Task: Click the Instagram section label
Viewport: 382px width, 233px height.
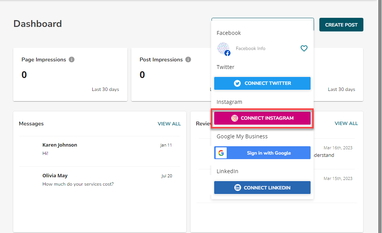Action: 229,102
